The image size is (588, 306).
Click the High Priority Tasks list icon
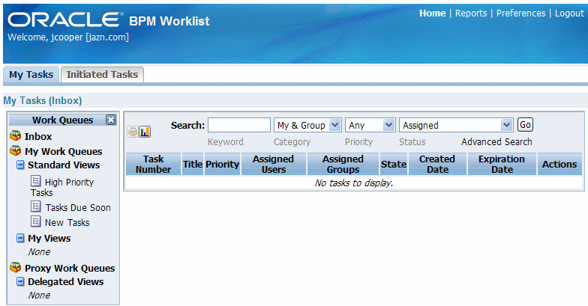point(36,181)
